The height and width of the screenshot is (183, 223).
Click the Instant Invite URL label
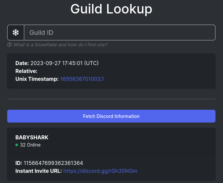pos(39,171)
